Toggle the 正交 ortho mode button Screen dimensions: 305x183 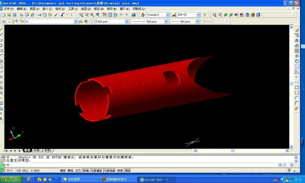[x=78, y=170]
